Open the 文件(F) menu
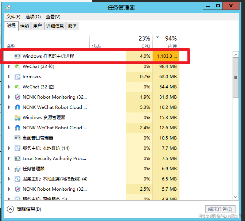This screenshot has width=245, height=221. (13, 16)
